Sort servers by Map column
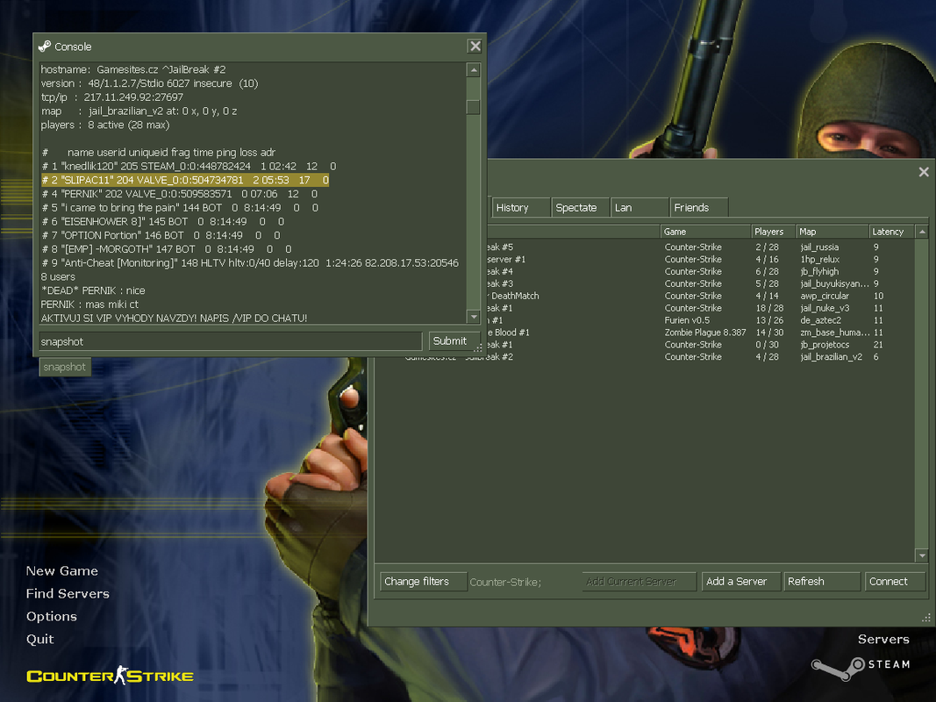 click(832, 232)
